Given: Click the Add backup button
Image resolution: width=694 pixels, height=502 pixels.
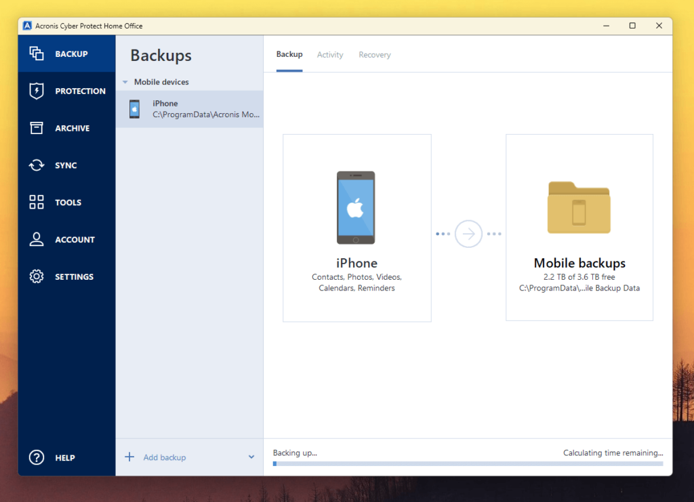Looking at the screenshot, I should click(x=164, y=457).
